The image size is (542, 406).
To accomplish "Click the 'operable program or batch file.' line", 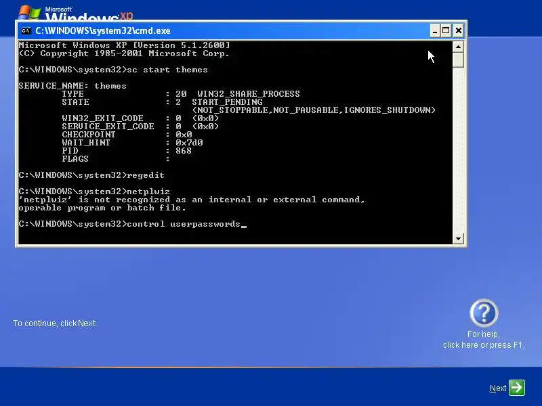I will pos(102,208).
